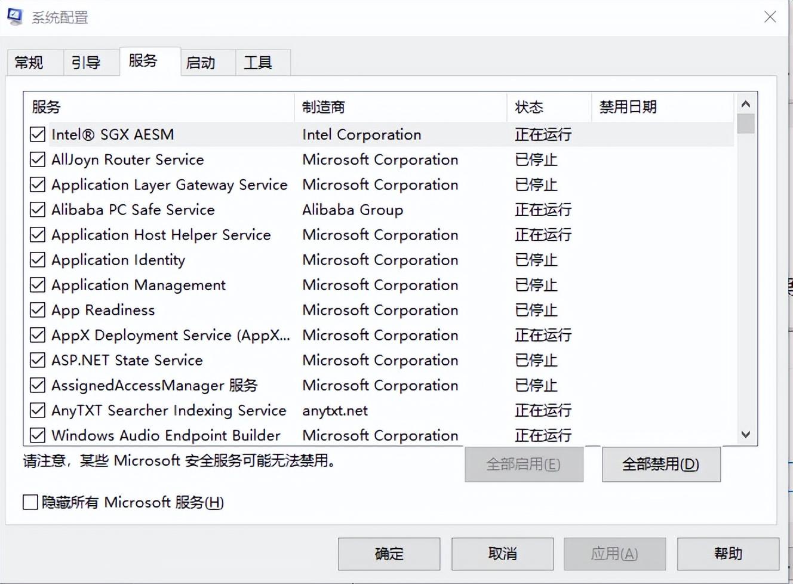Open the 引导 tab

(x=86, y=63)
